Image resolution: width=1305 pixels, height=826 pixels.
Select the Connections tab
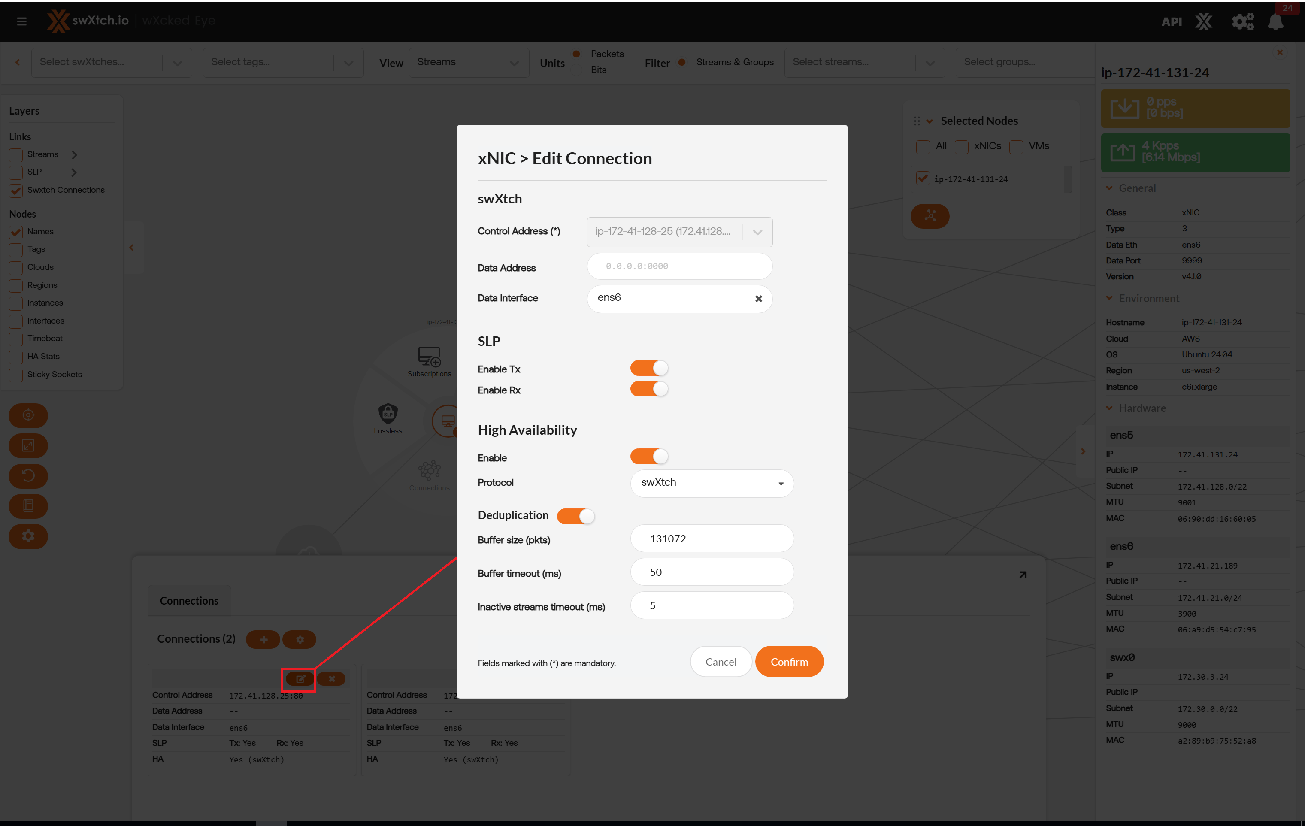click(x=188, y=601)
